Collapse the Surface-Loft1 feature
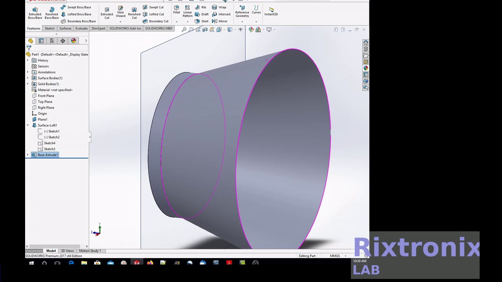The image size is (502, 282). tap(28, 125)
